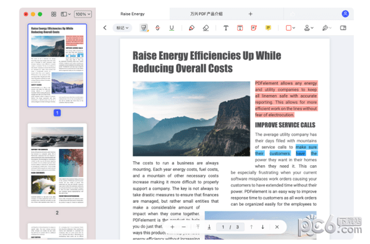The width and height of the screenshot is (370, 244).
Task: Click the blue page number 1 badge
Action: (x=57, y=113)
